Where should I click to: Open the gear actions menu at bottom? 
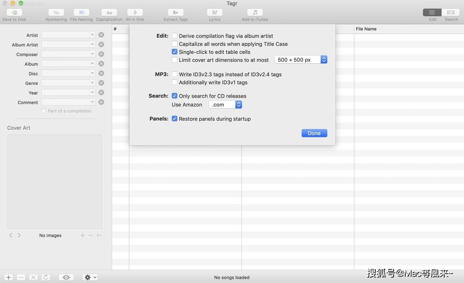point(90,277)
